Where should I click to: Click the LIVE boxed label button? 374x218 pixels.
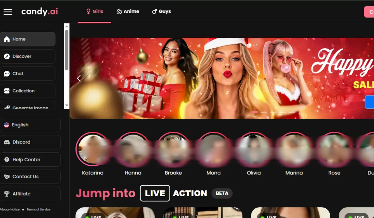coord(155,193)
